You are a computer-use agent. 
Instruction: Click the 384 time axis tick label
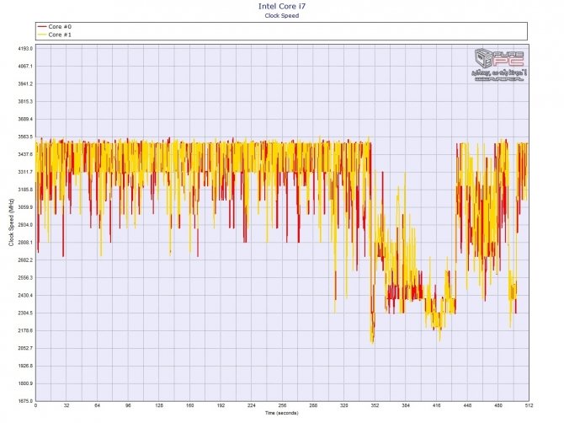coord(406,405)
